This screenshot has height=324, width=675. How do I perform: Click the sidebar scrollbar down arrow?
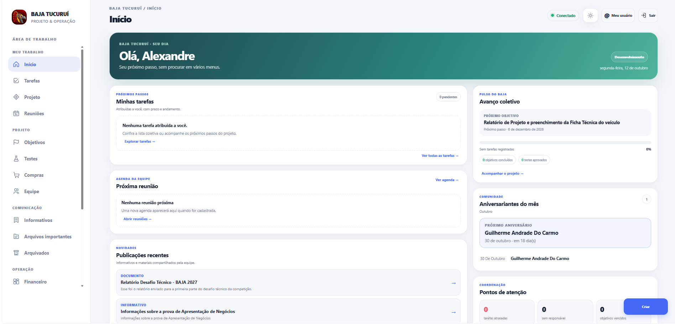[x=82, y=286]
